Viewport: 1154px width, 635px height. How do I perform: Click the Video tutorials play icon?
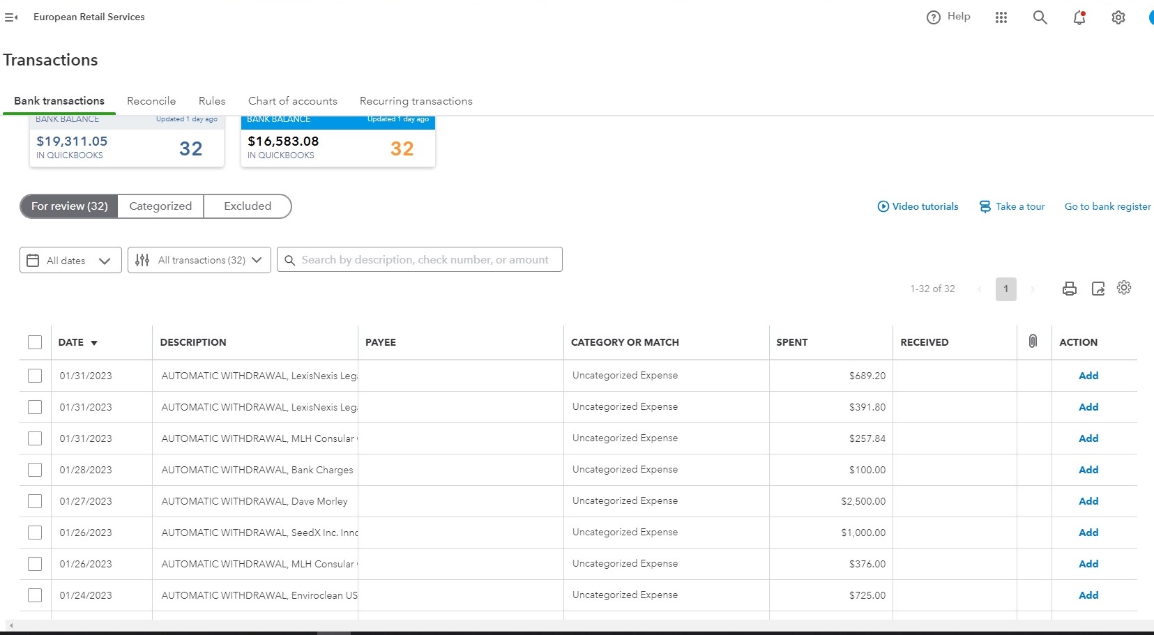click(883, 206)
